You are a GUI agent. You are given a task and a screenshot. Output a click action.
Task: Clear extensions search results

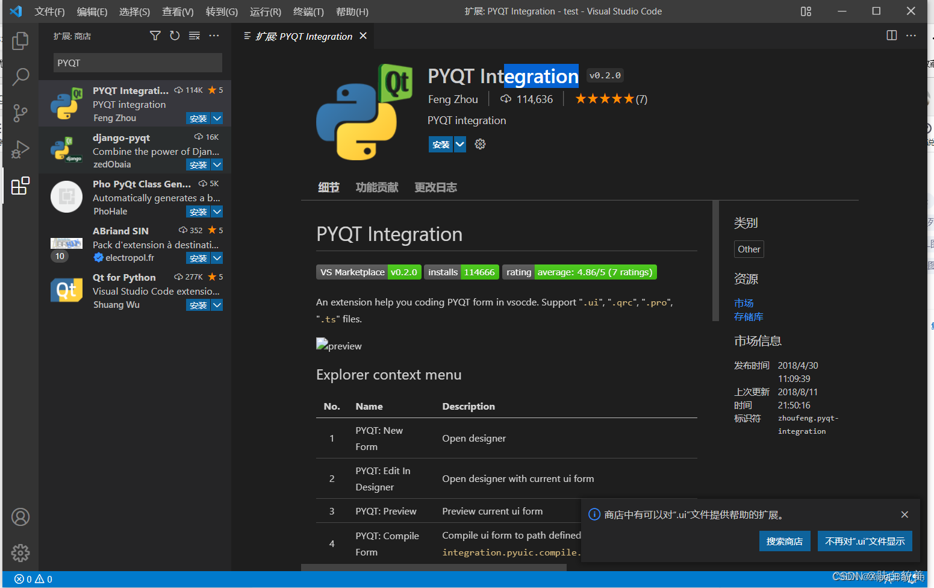point(195,36)
